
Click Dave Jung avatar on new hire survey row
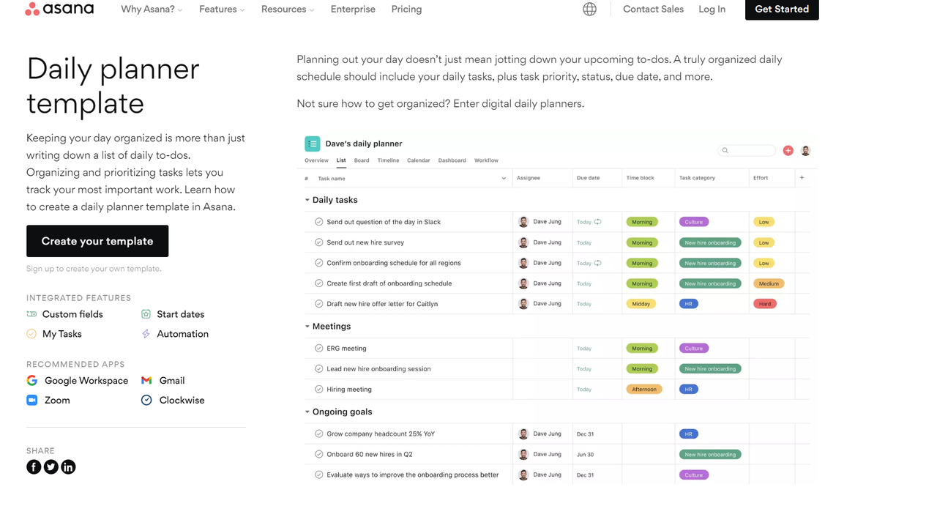pos(523,242)
